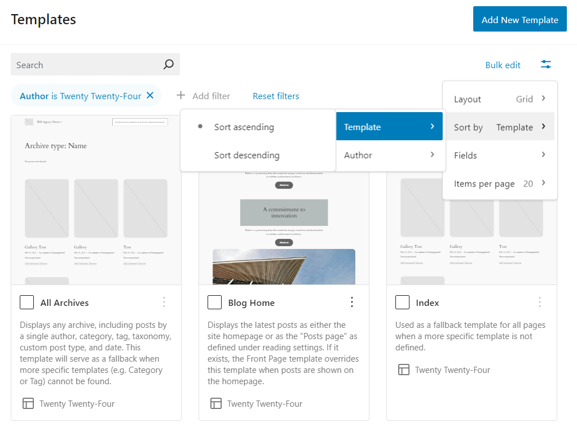Expand the Layout Grid option

tap(499, 99)
